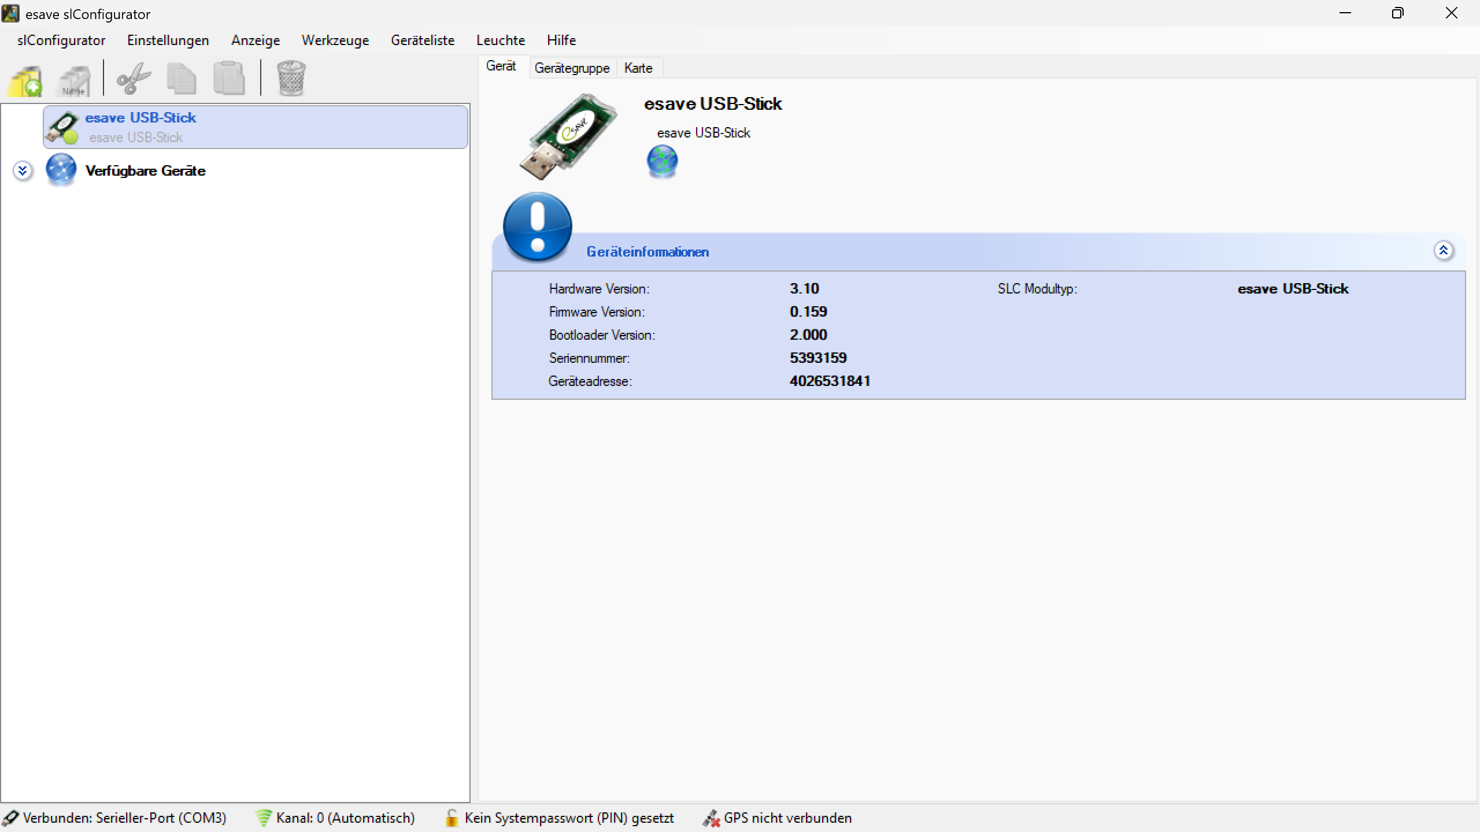Click the large USB stick picture

(x=567, y=136)
